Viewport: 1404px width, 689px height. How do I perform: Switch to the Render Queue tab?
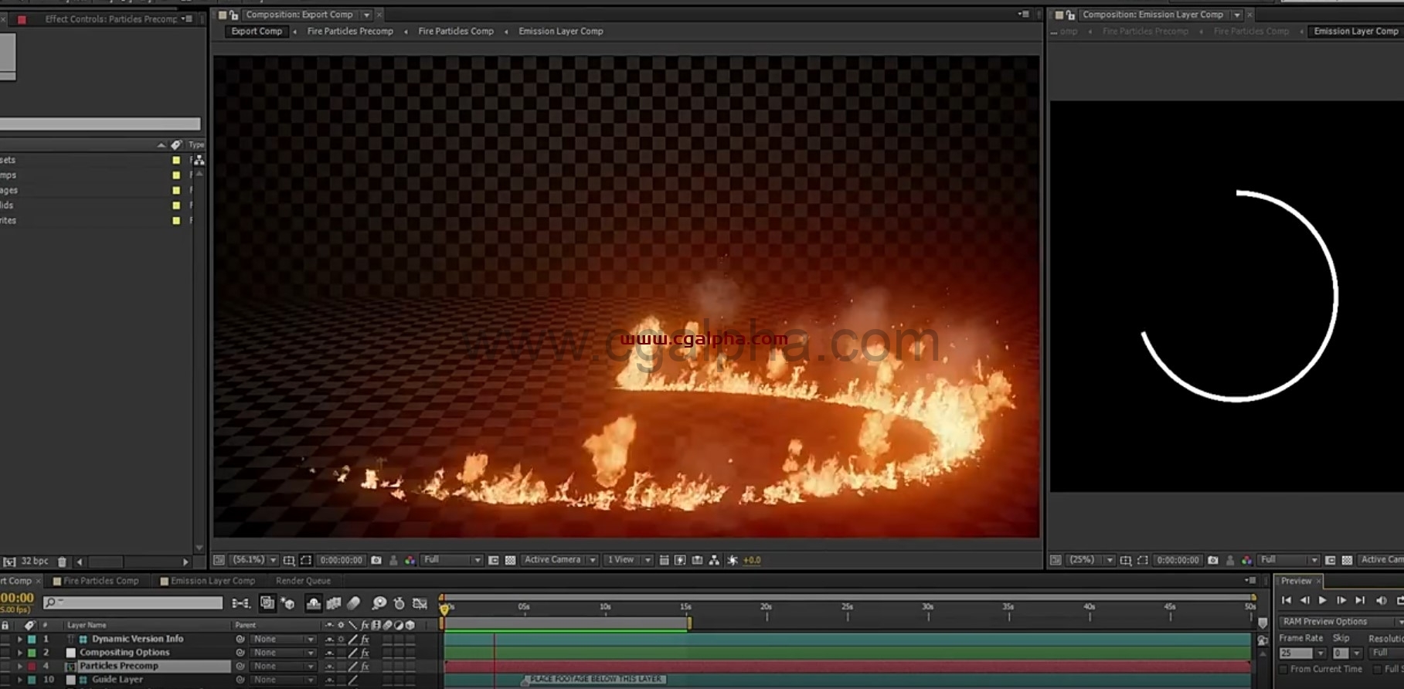pos(303,581)
